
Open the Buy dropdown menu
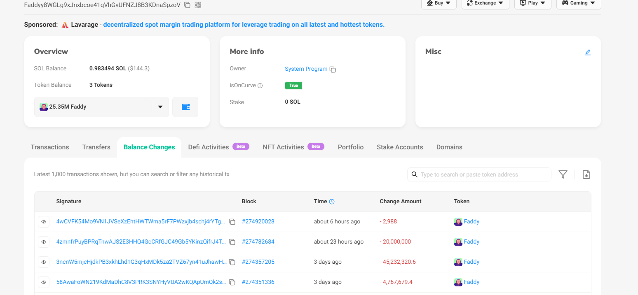tap(439, 3)
